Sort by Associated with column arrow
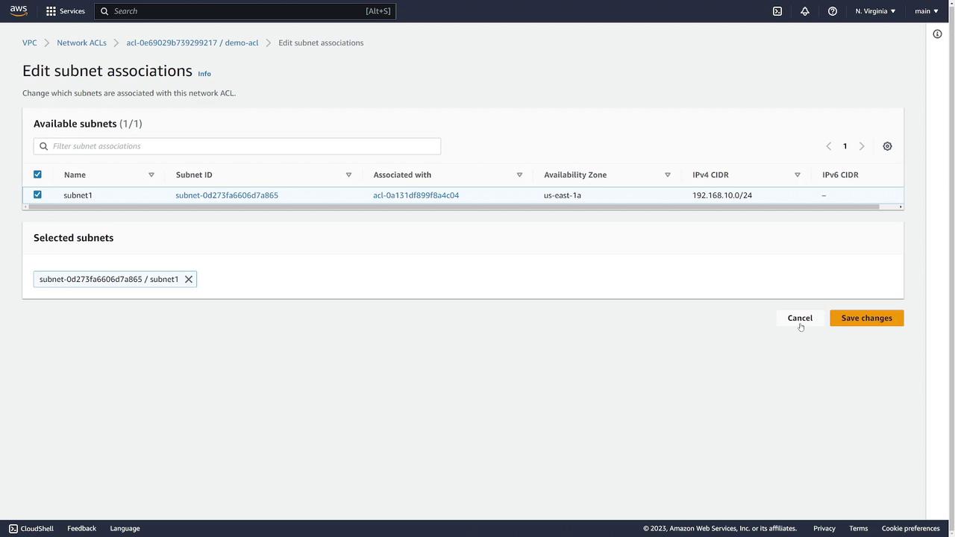955x537 pixels. 519,175
